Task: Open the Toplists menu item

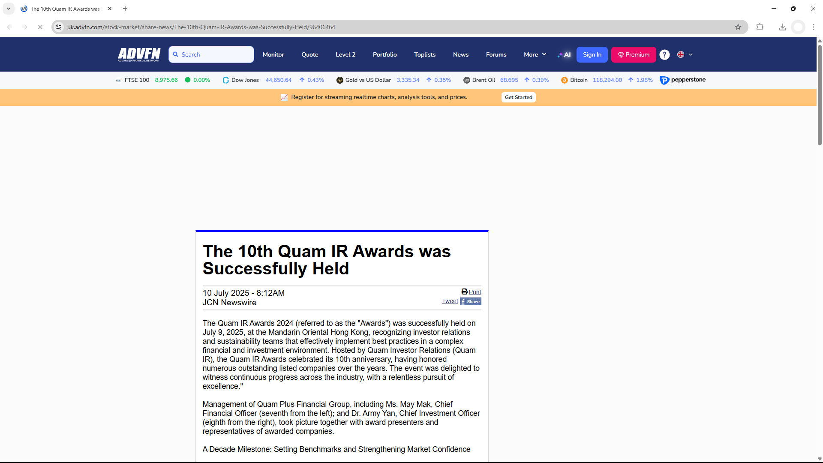Action: coord(425,54)
